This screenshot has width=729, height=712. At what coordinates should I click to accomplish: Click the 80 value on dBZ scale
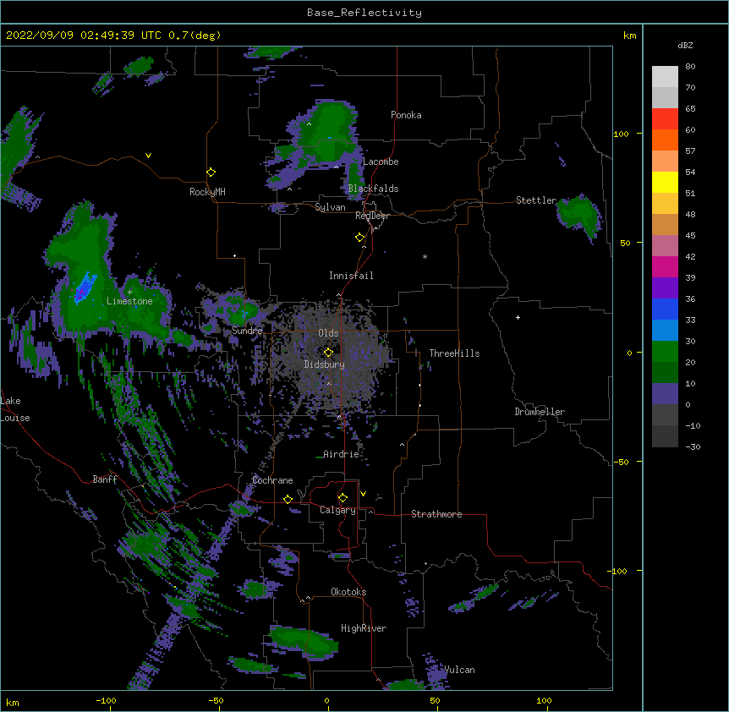690,67
